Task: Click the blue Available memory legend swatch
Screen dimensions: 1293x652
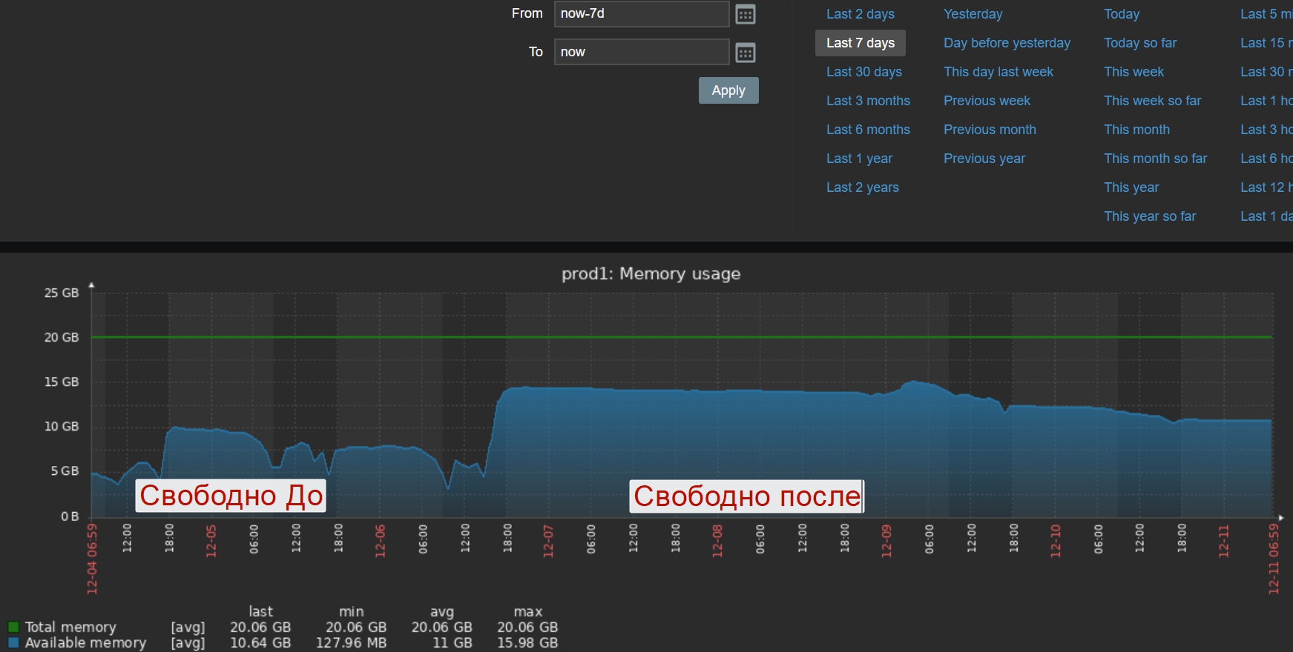Action: pyautogui.click(x=13, y=642)
